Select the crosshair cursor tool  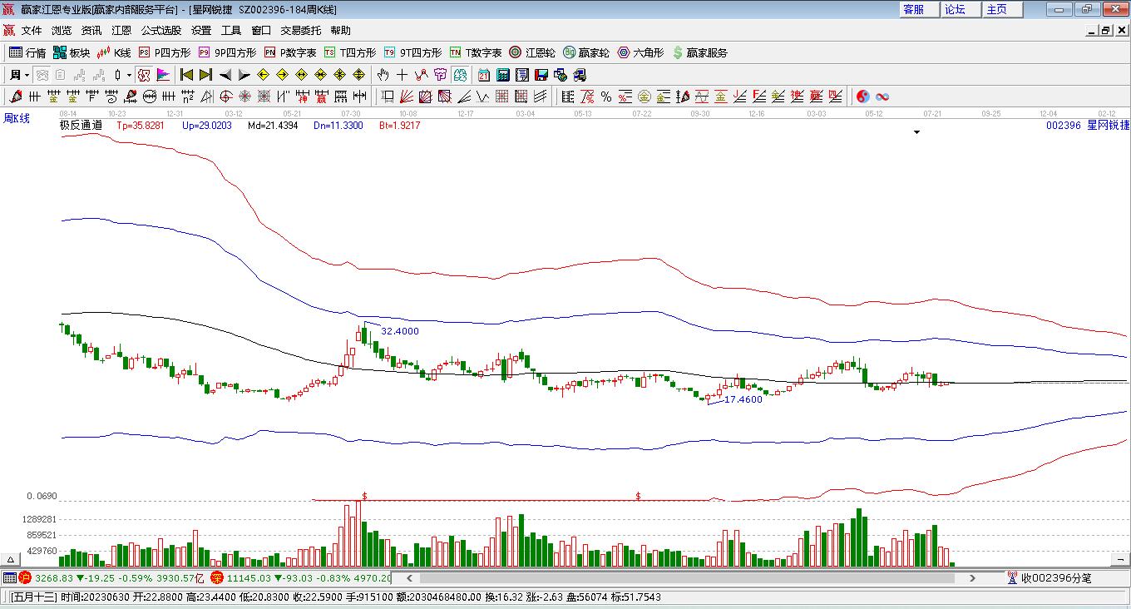(x=403, y=75)
